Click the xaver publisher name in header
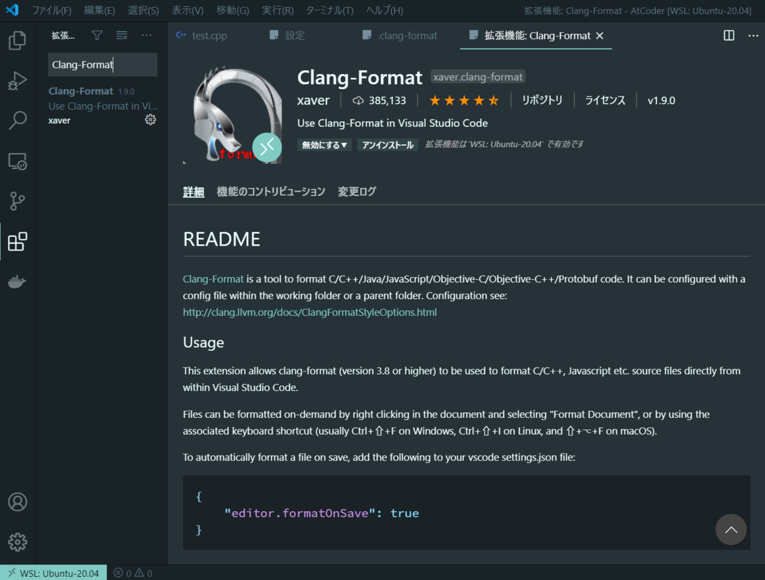Screen dimensions: 765x580 314,100
